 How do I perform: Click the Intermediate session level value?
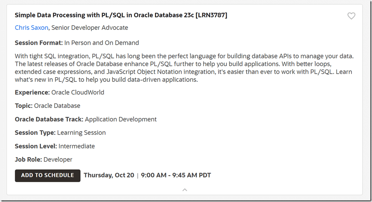pos(77,146)
